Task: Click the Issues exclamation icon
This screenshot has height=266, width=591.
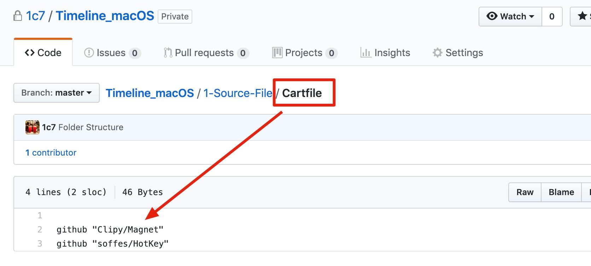Action: coord(89,53)
